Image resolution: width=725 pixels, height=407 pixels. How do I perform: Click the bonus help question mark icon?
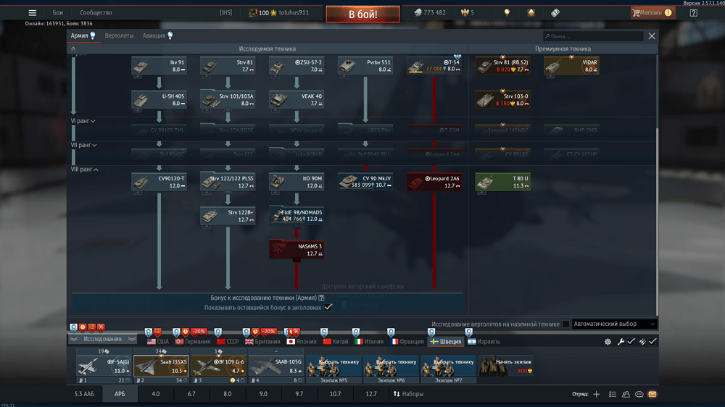coord(321,298)
